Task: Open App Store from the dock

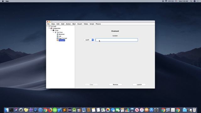Action: click(x=151, y=110)
